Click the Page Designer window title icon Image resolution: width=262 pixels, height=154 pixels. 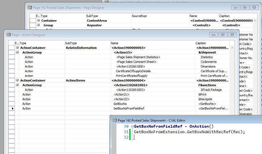click(x=30, y=8)
